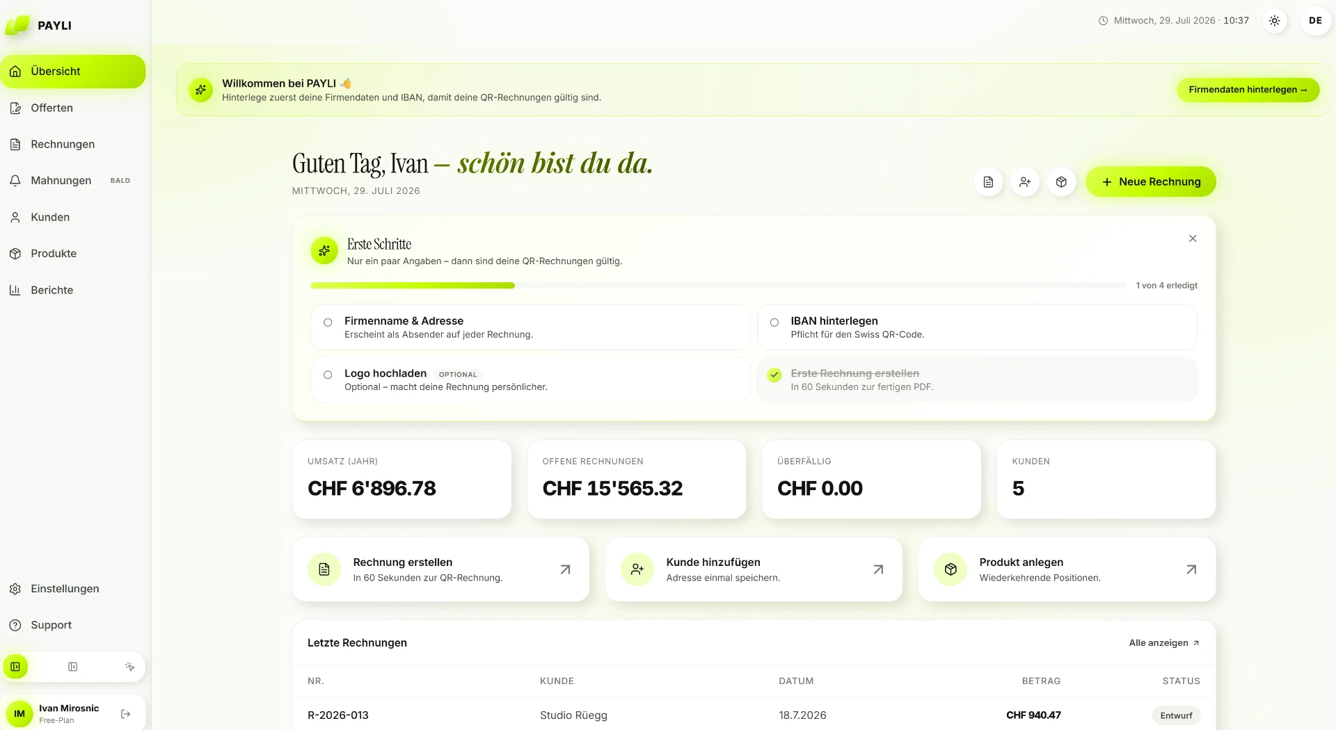This screenshot has width=1336, height=730.
Task: Click the STATUS column header
Action: pyautogui.click(x=1181, y=681)
